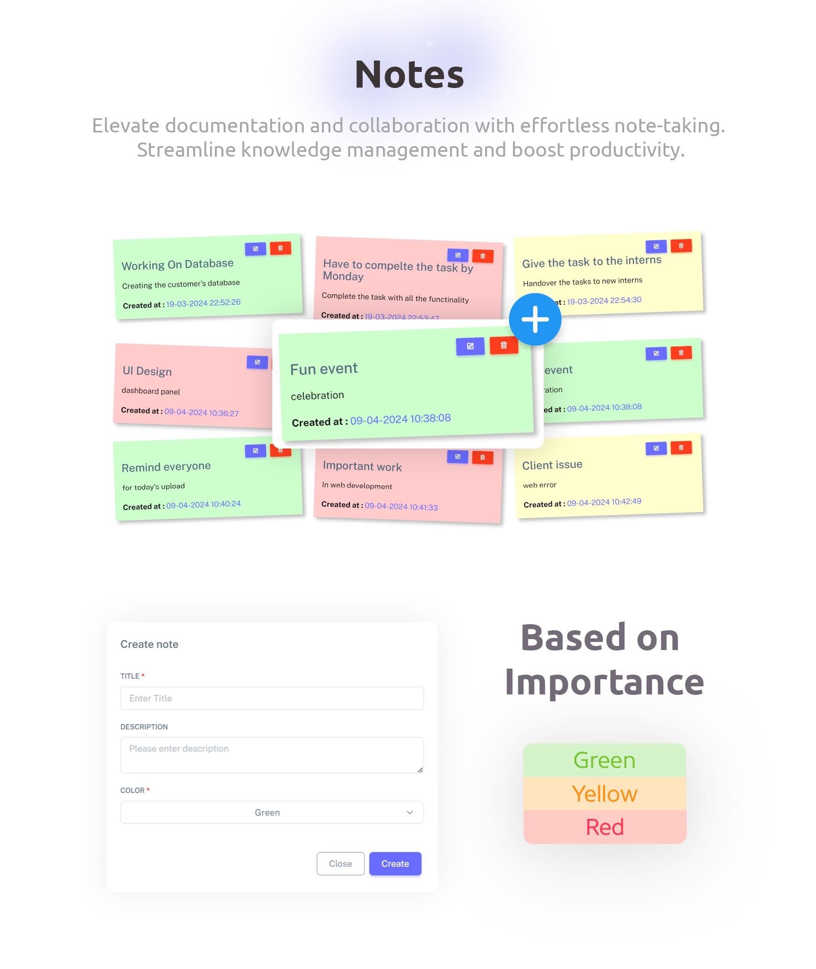Click the edit icon on 'Important work' note

(x=456, y=455)
